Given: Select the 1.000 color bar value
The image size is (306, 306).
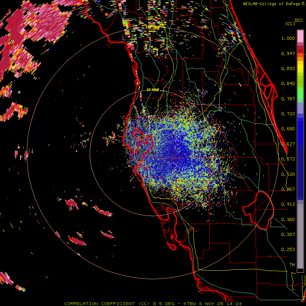Looking at the screenshot, I should [288, 38].
